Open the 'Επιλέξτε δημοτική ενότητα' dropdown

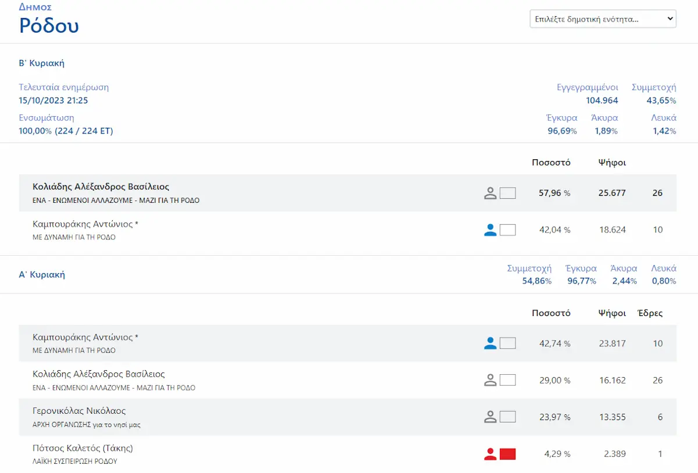coord(603,19)
